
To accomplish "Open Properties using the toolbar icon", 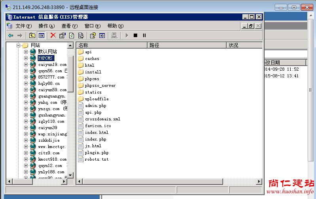I will (x=62, y=36).
